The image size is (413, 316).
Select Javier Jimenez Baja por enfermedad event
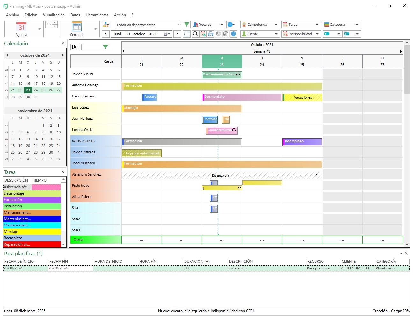click(142, 153)
